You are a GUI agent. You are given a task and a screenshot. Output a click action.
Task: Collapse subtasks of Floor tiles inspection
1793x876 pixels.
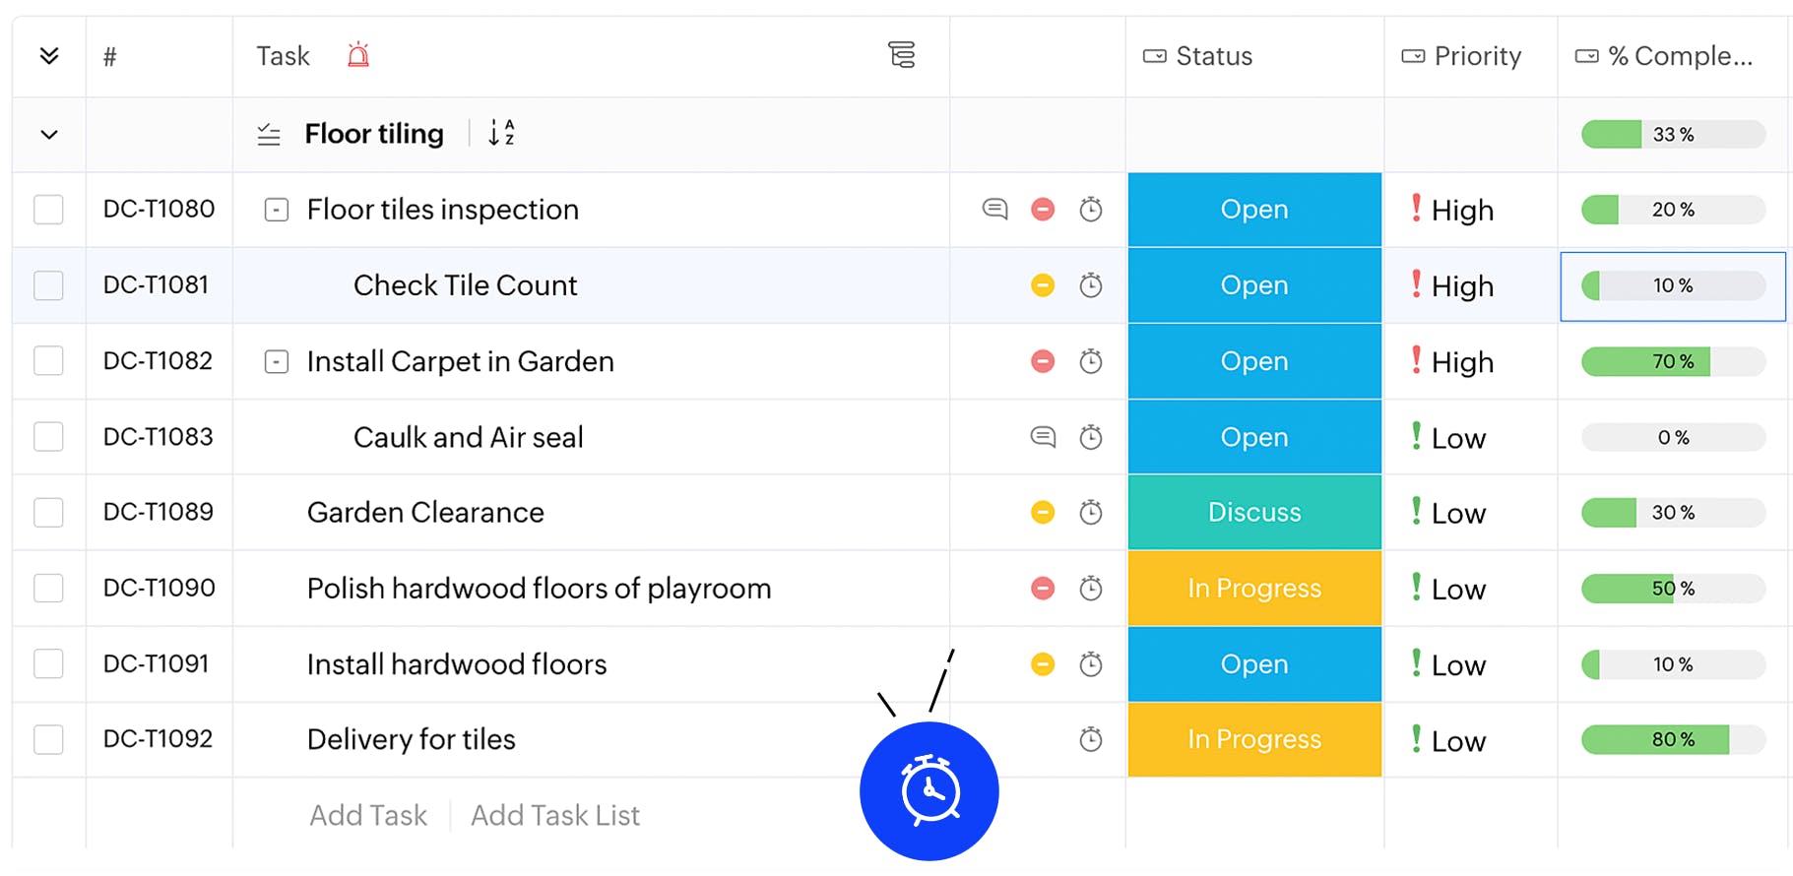[277, 210]
